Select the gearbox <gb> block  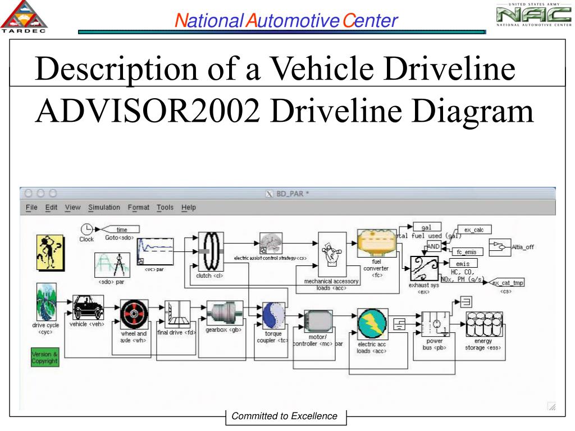(225, 313)
